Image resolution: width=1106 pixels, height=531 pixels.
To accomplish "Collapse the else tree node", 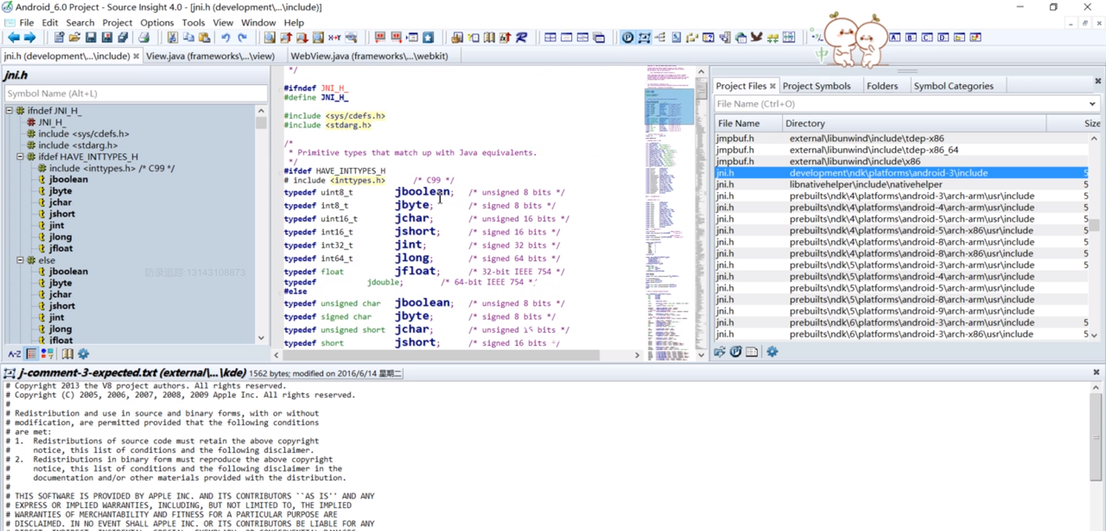I will pyautogui.click(x=20, y=260).
